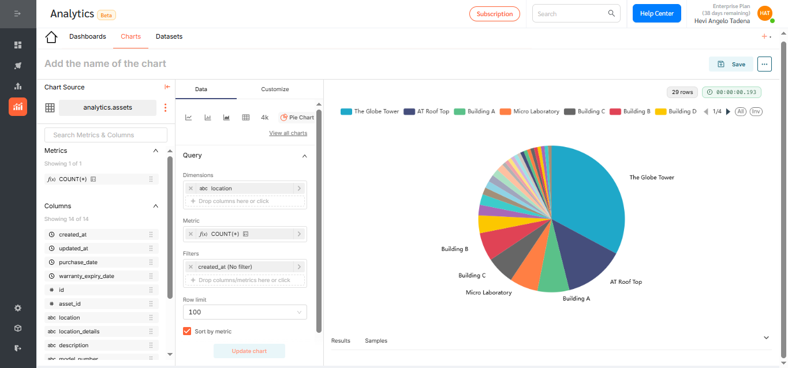Open the Datasets tab

(x=169, y=36)
